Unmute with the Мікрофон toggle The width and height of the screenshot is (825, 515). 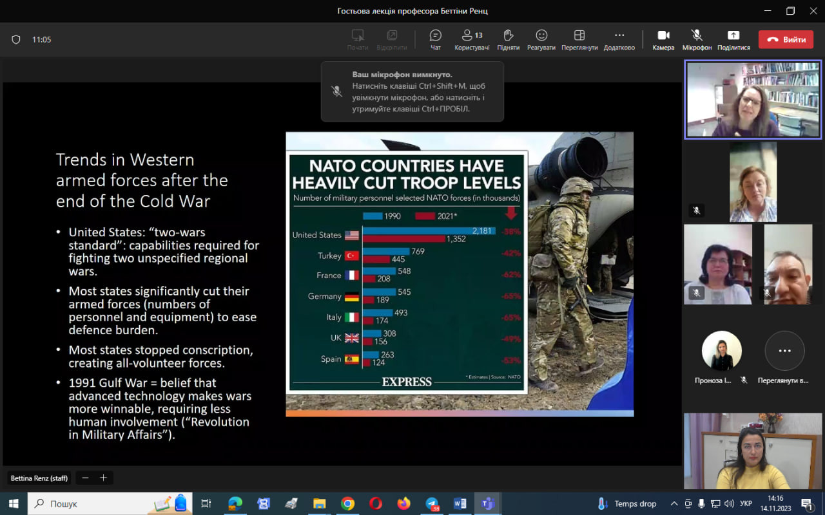[x=697, y=39]
